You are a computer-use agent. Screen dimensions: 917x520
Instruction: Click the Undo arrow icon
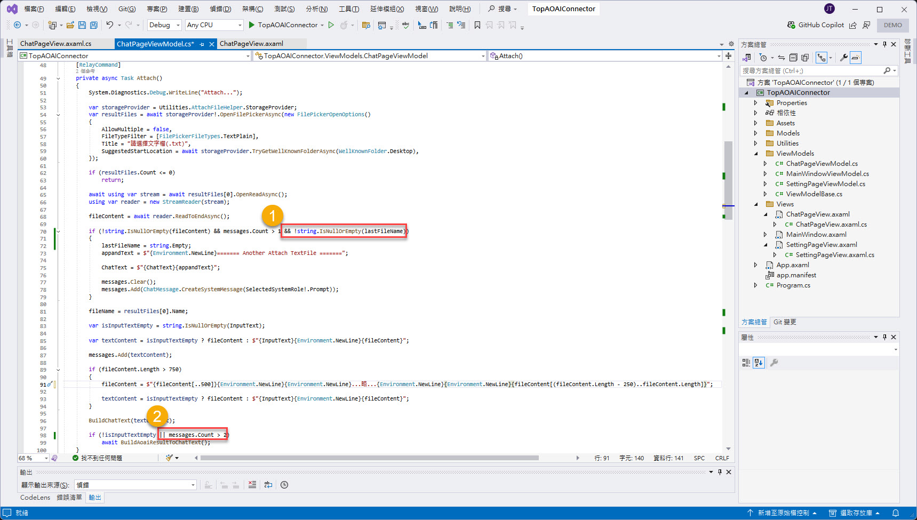[x=110, y=25]
